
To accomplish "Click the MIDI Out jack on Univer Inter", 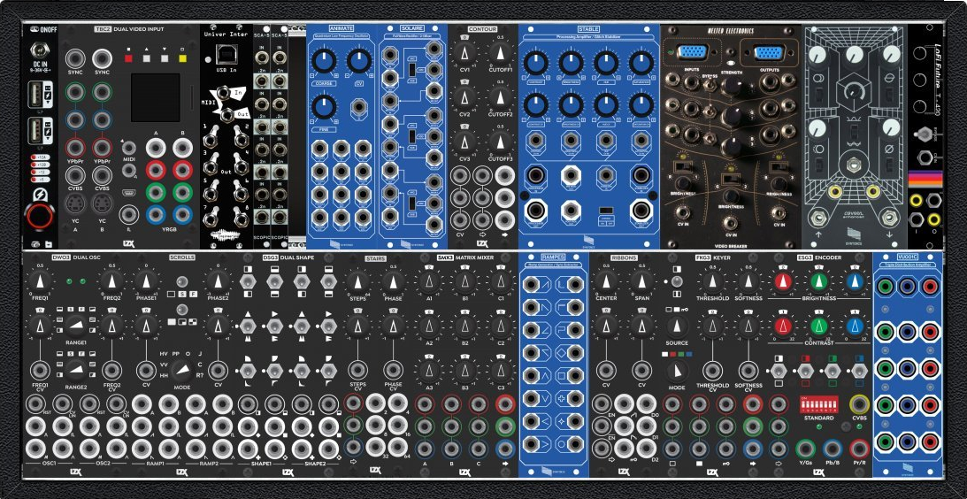I will tap(227, 113).
